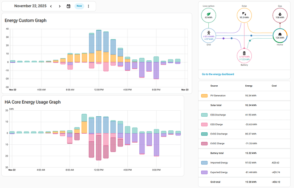The width and height of the screenshot is (294, 188).
Task: Click the Solar panel icon circle
Action: tap(244, 16)
